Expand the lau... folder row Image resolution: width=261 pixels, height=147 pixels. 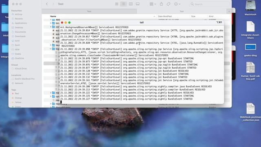pyautogui.click(x=51, y=45)
